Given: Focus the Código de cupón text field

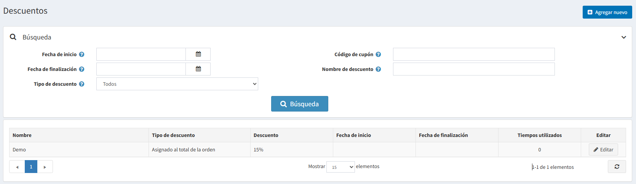Looking at the screenshot, I should [x=473, y=54].
